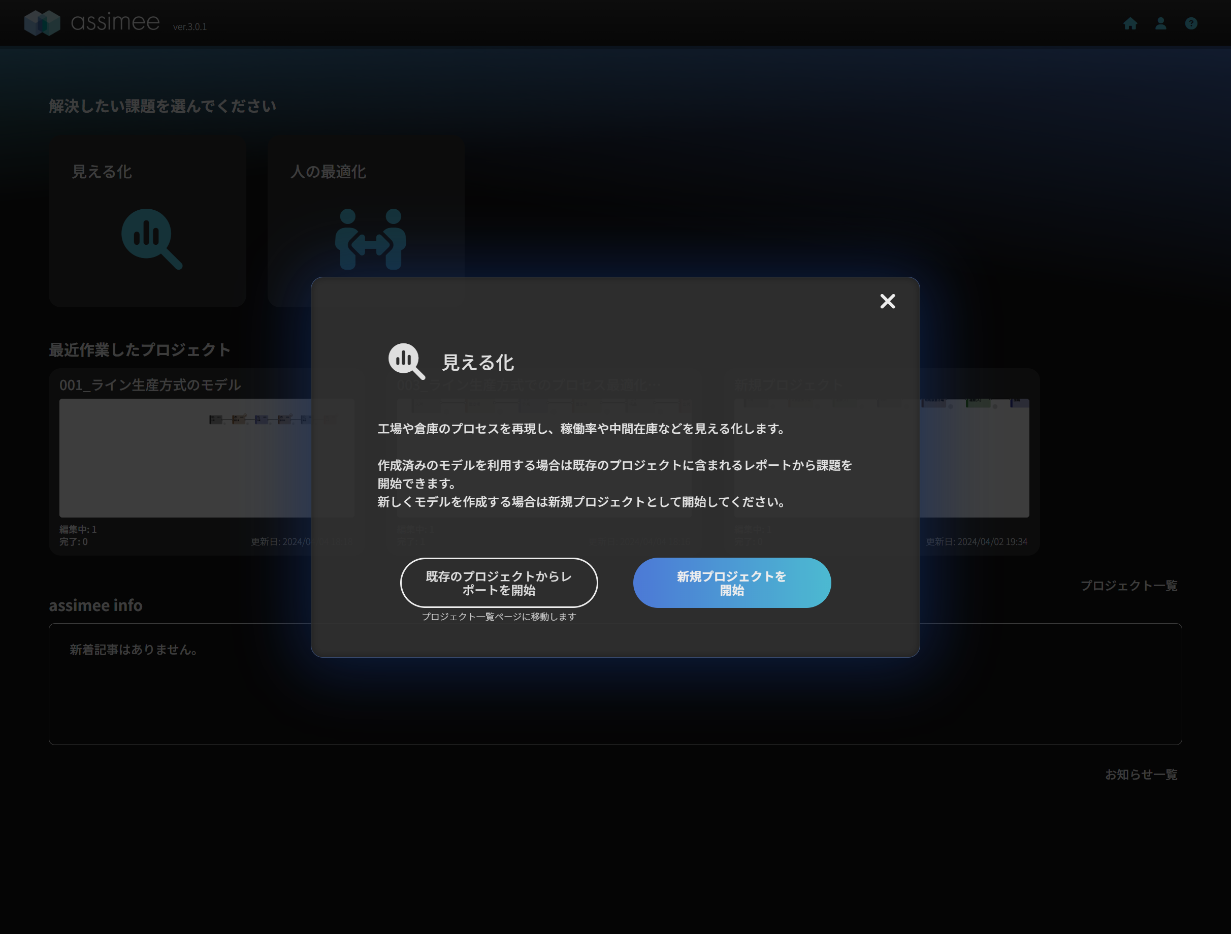The height and width of the screenshot is (934, 1231).
Task: Click the update date 2024/04/02 19:34
Action: click(x=976, y=541)
